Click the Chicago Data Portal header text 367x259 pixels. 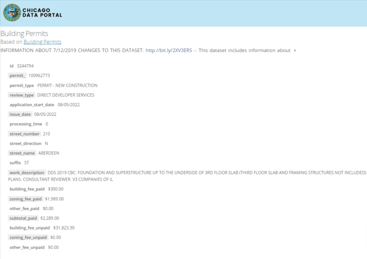42,13
